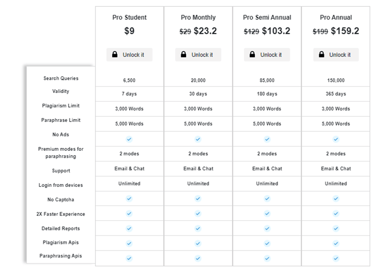
Task: Click the 180 days validity cell
Action: [x=267, y=94]
